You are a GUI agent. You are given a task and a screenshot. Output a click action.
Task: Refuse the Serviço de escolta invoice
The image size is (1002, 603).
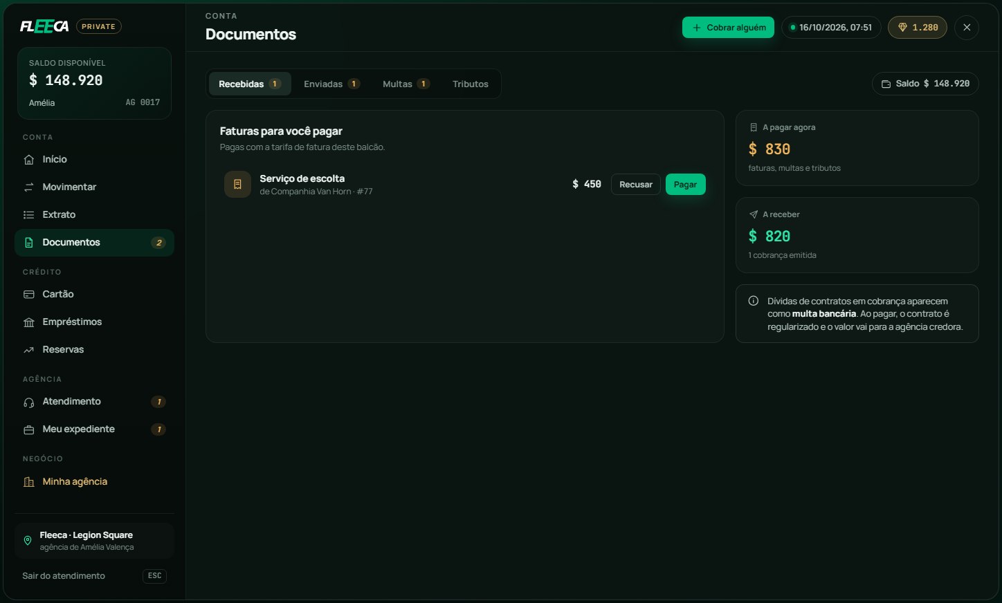[x=635, y=185]
